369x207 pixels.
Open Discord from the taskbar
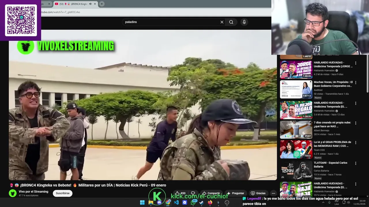(x=159, y=202)
